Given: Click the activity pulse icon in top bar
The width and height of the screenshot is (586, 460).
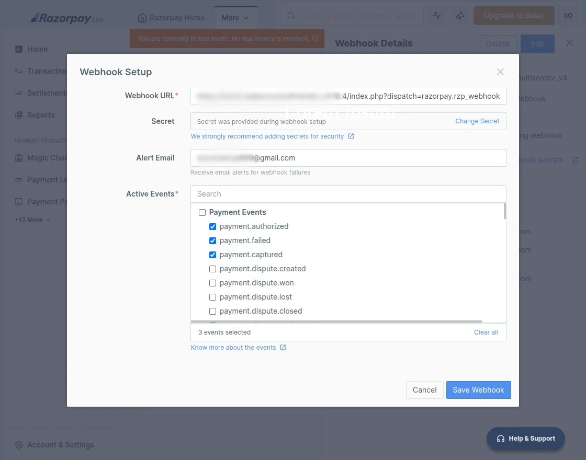Looking at the screenshot, I should pyautogui.click(x=437, y=16).
